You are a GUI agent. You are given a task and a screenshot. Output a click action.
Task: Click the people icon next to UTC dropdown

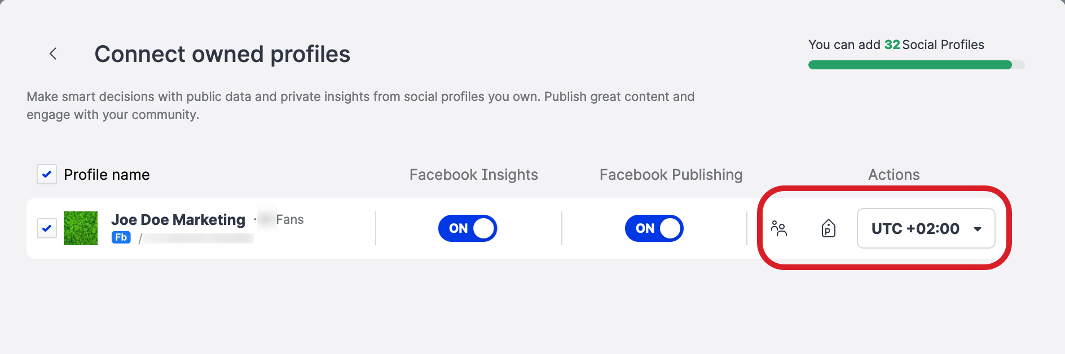coord(780,228)
